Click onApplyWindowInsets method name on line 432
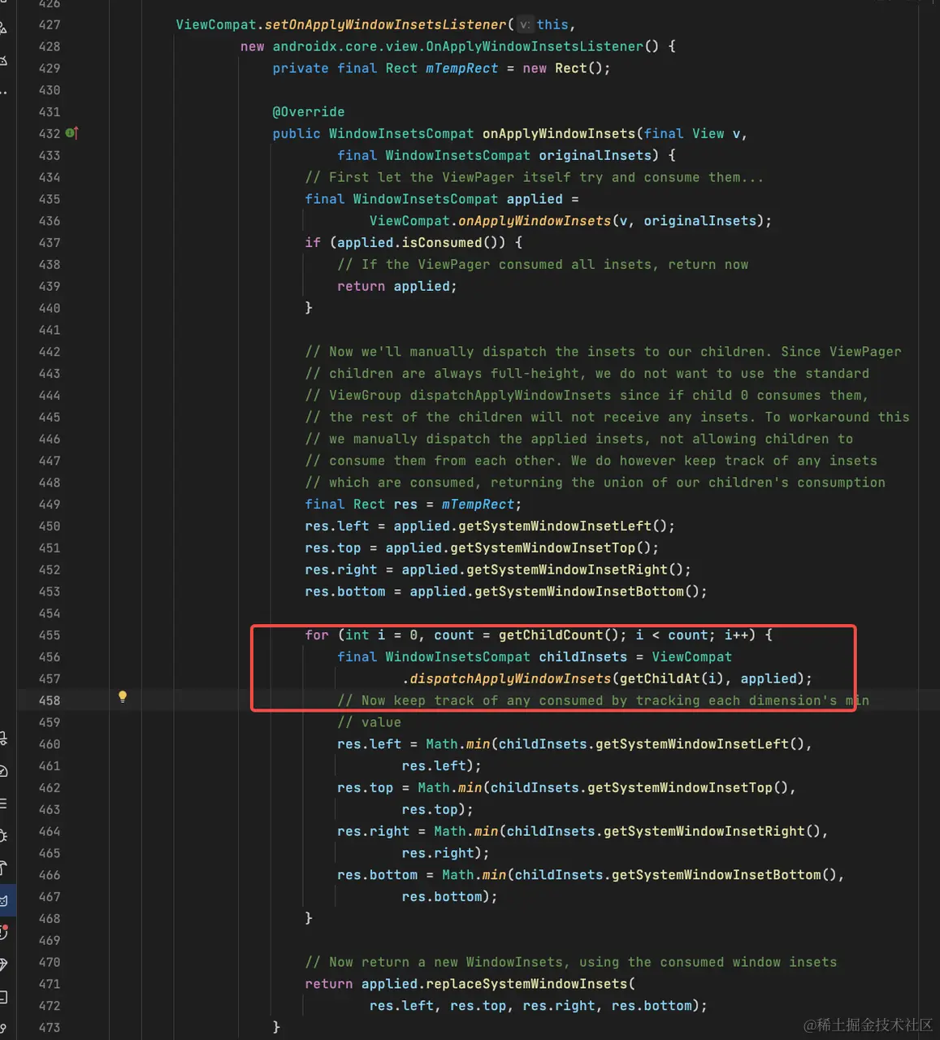 pyautogui.click(x=559, y=133)
